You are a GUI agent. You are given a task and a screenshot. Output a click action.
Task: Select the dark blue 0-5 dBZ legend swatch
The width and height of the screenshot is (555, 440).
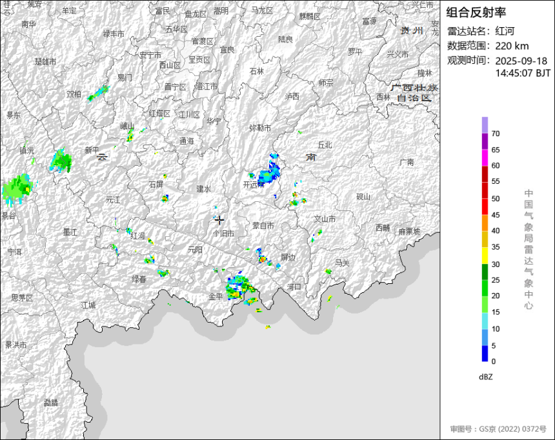(485, 354)
